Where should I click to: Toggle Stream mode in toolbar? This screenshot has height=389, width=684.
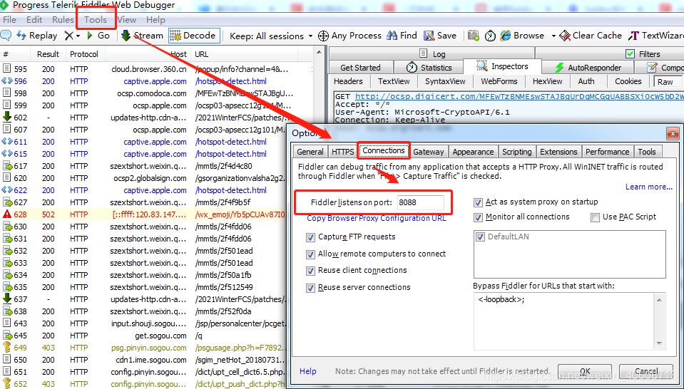[142, 36]
